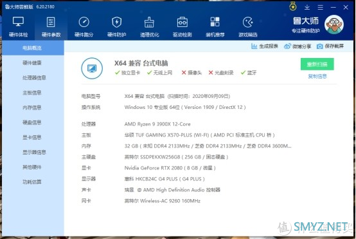Click the X64 兼容 台式电脑 heading

tap(141, 63)
